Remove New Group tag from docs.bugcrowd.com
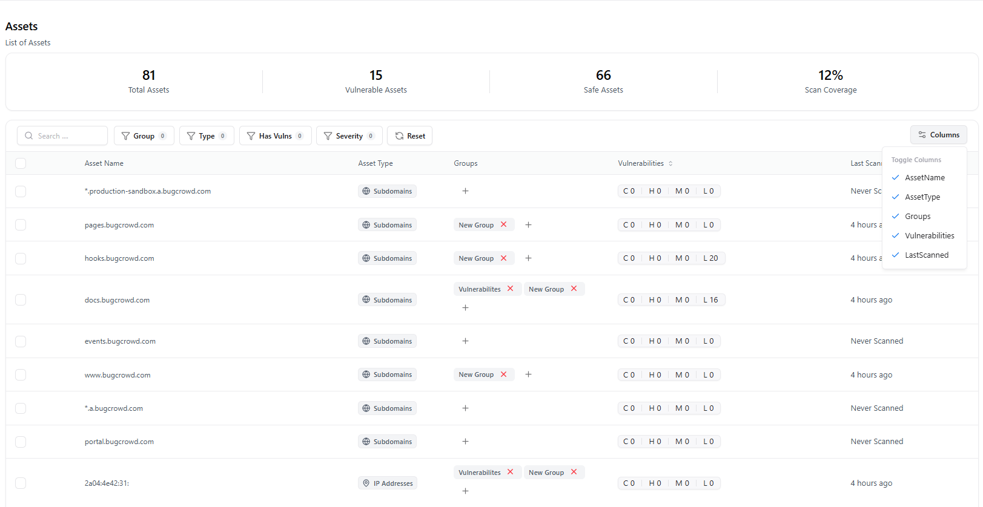Image resolution: width=983 pixels, height=507 pixels. tap(574, 289)
